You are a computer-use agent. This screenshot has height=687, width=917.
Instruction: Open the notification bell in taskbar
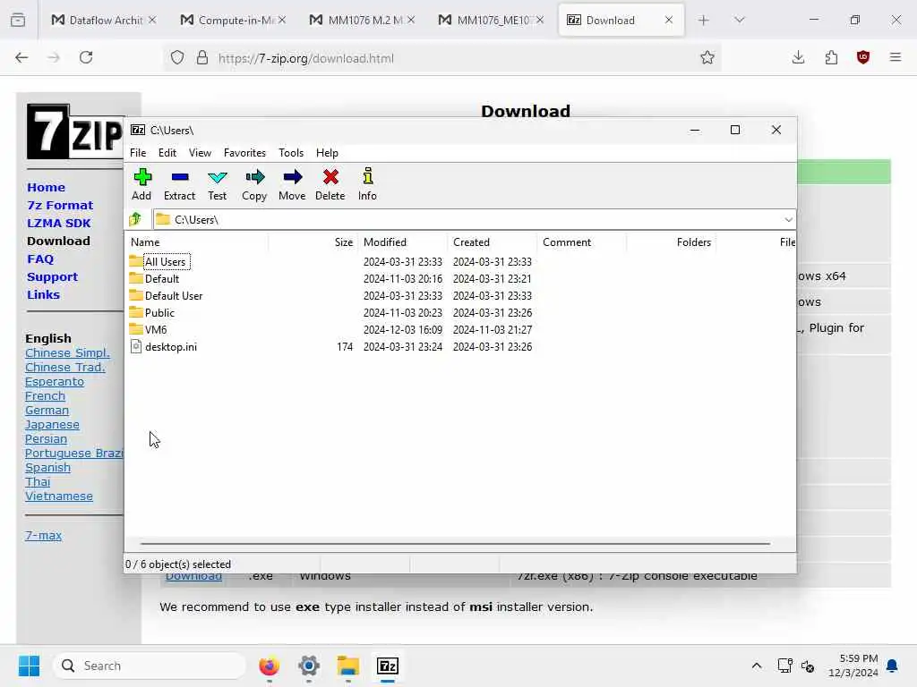coord(892,666)
